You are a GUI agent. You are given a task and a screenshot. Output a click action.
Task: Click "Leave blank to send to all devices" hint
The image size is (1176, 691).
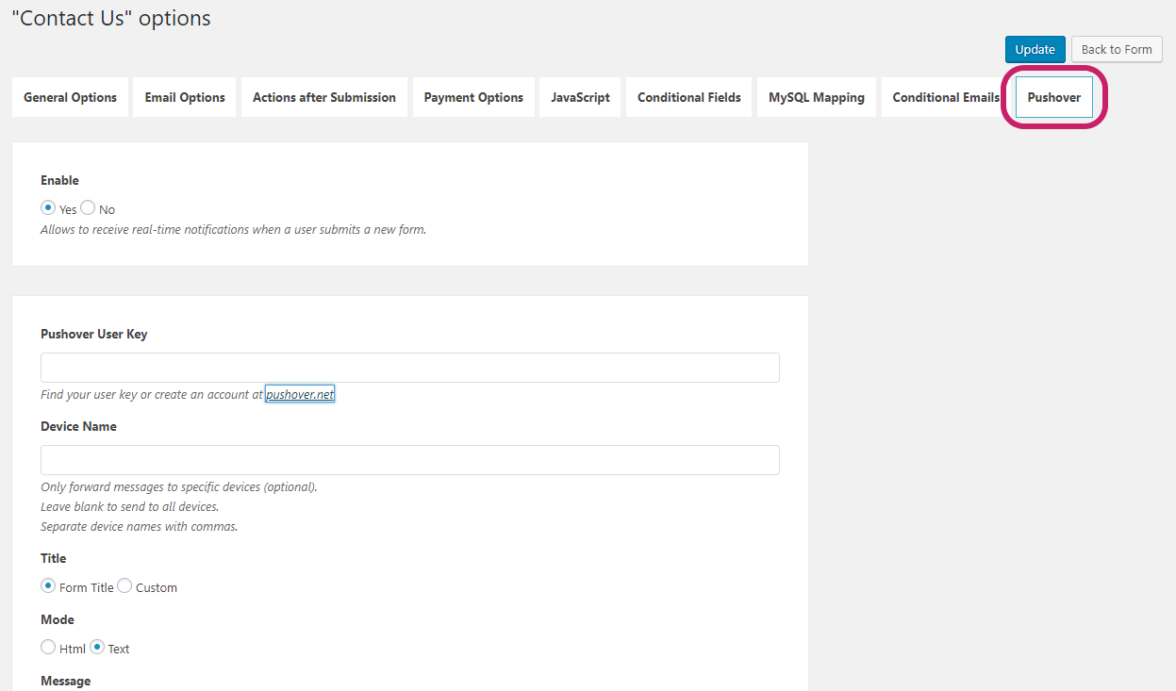130,506
